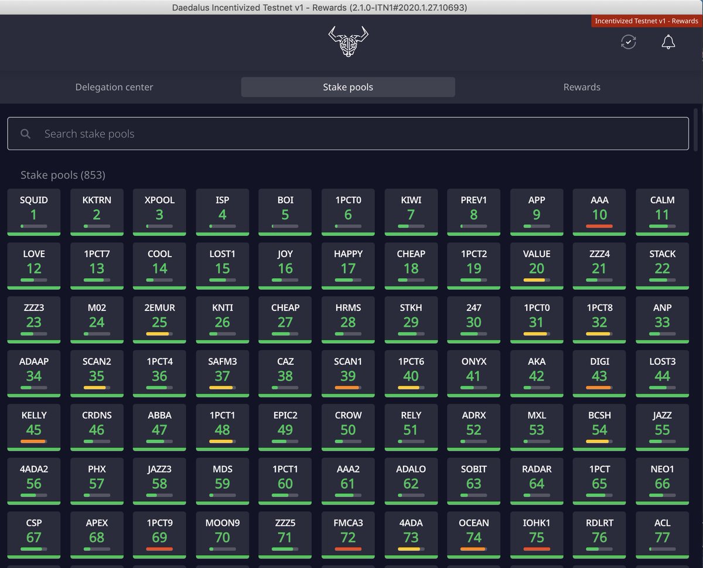Click the Incentivized Testnet v1 - Rewards badge
The width and height of the screenshot is (703, 568).
pyautogui.click(x=647, y=21)
